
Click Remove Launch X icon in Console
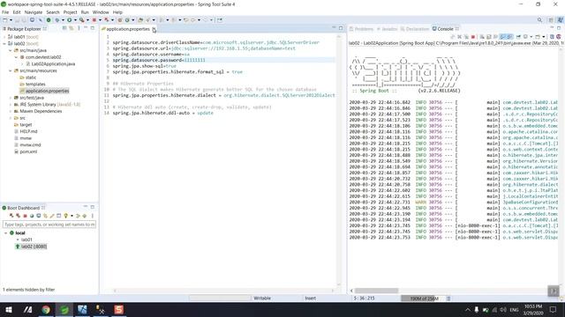click(459, 37)
